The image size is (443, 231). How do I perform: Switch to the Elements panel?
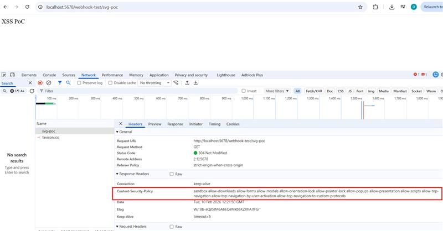pyautogui.click(x=29, y=75)
